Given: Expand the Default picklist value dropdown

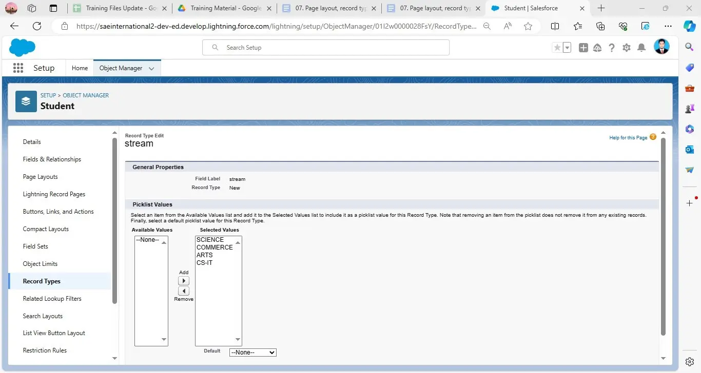Looking at the screenshot, I should 252,353.
